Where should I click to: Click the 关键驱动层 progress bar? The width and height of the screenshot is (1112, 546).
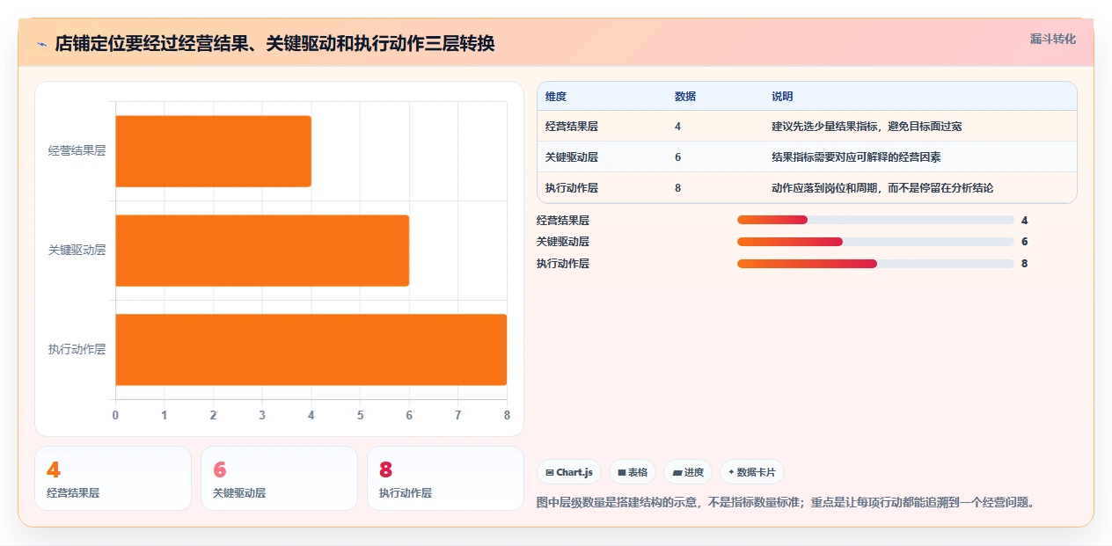click(875, 242)
